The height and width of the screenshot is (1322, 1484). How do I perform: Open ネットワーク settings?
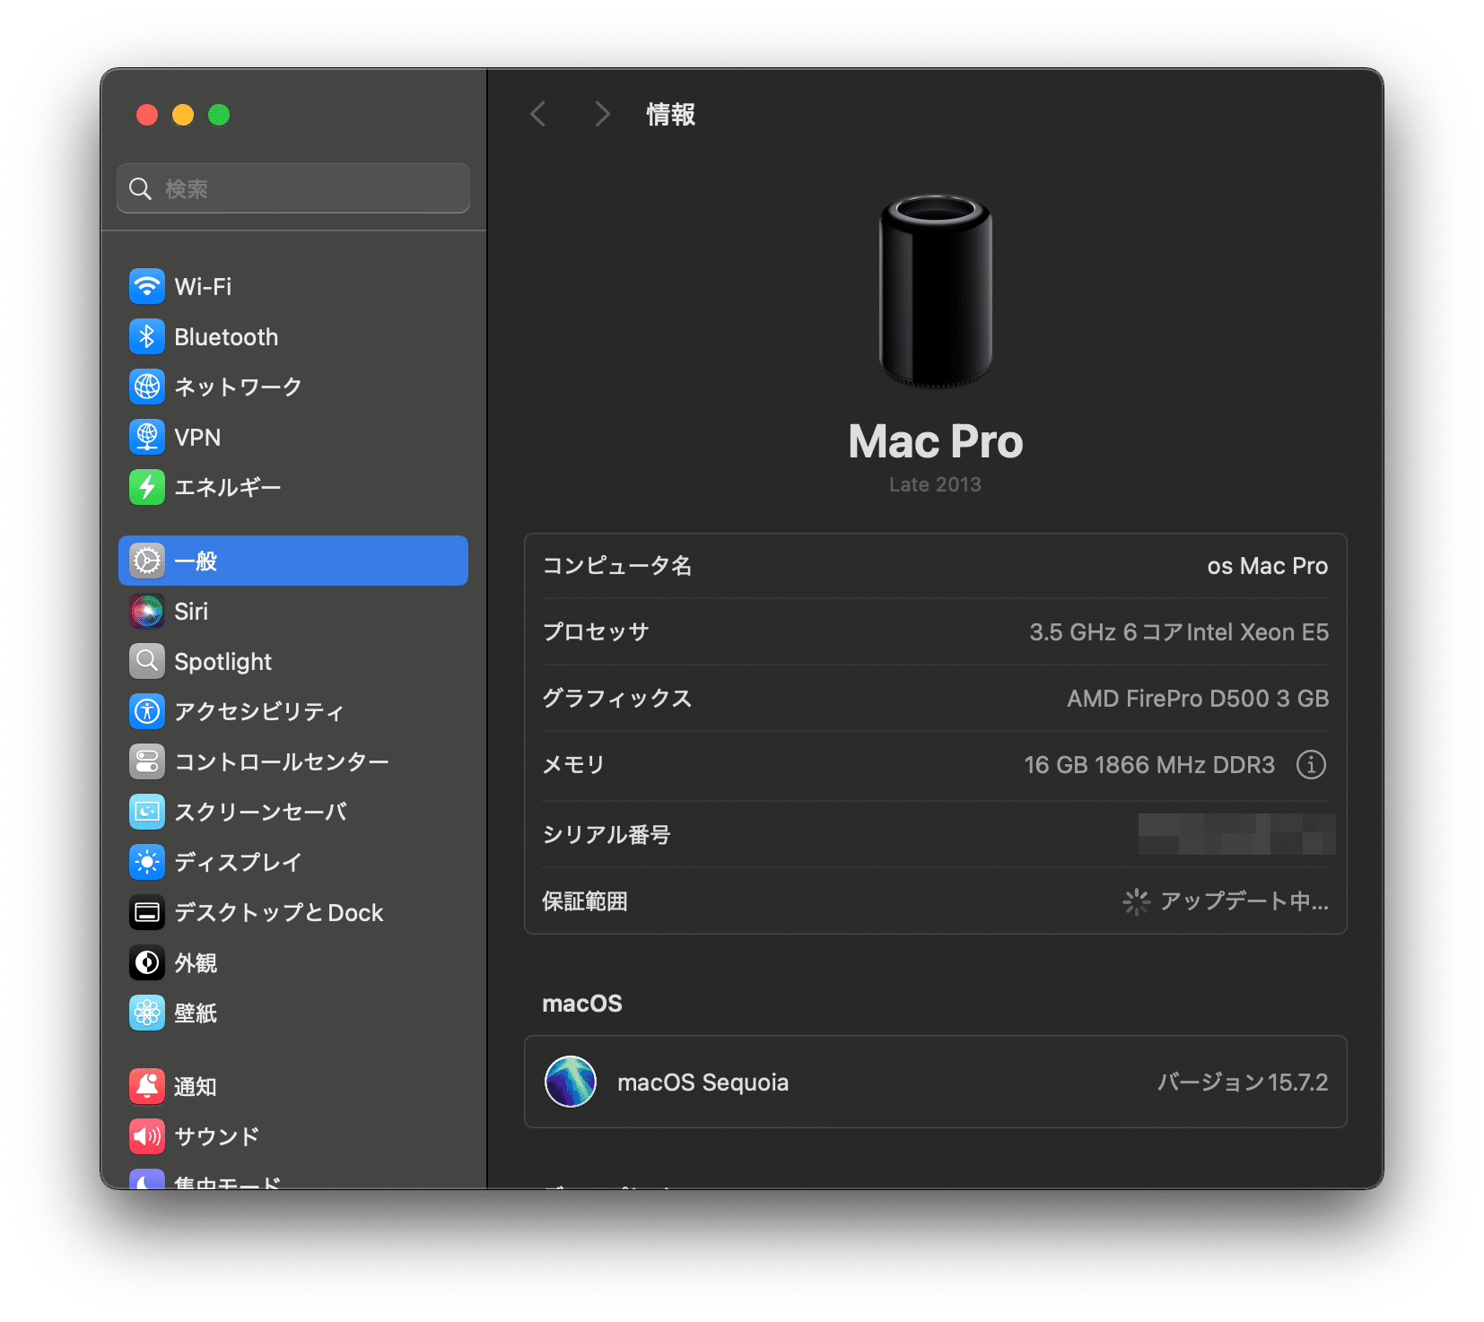click(239, 387)
